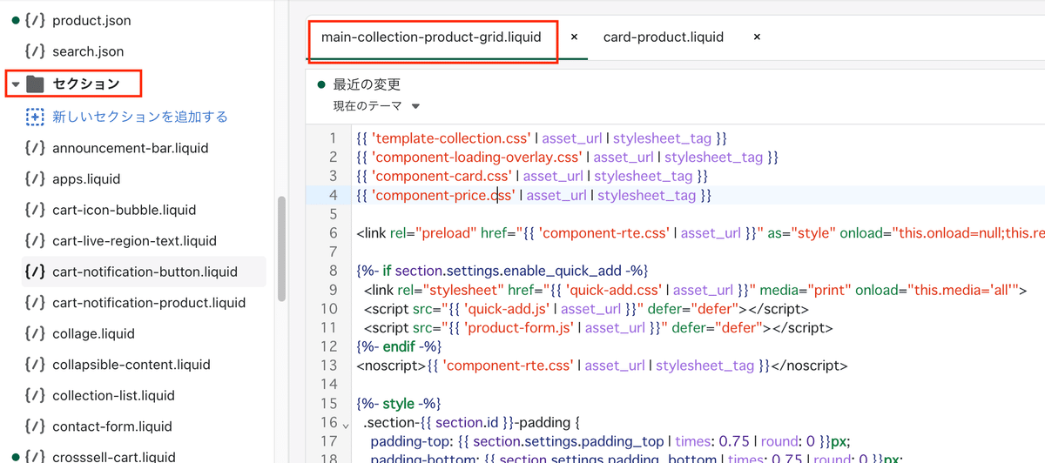Viewport: 1045px width, 463px height.
Task: Open product.json in the file list
Action: (91, 20)
